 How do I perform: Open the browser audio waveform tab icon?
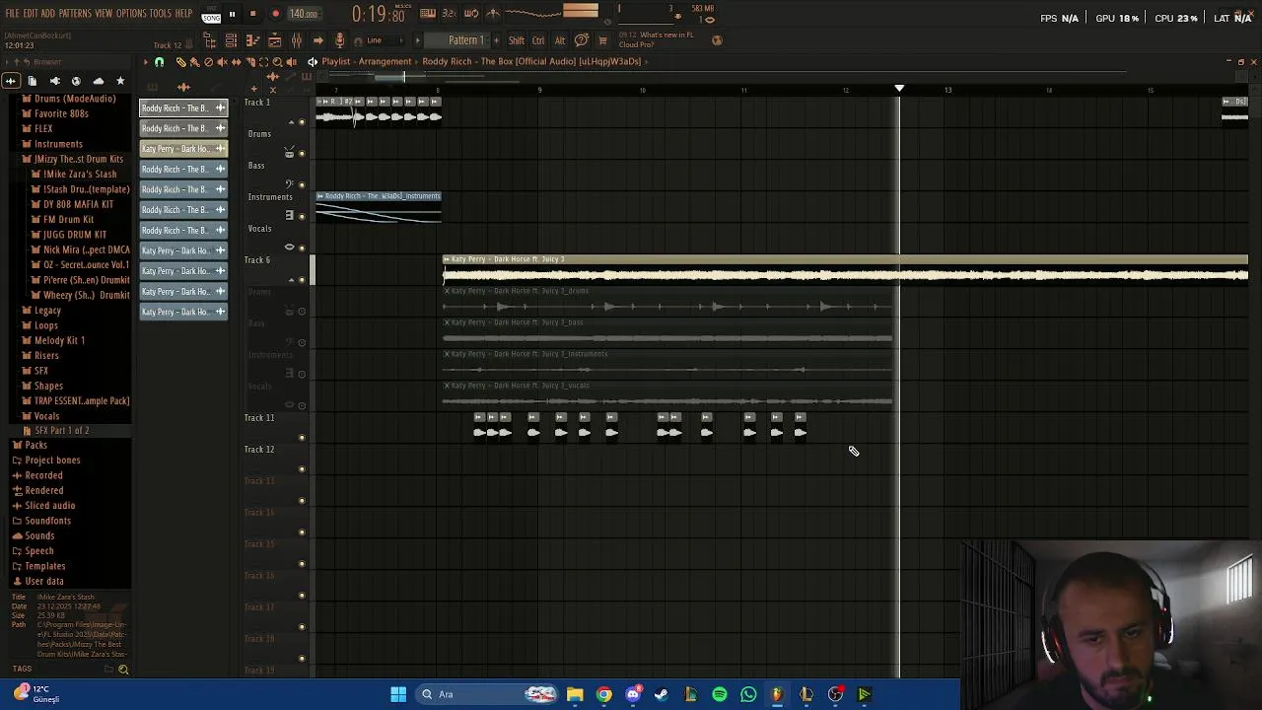click(x=11, y=81)
